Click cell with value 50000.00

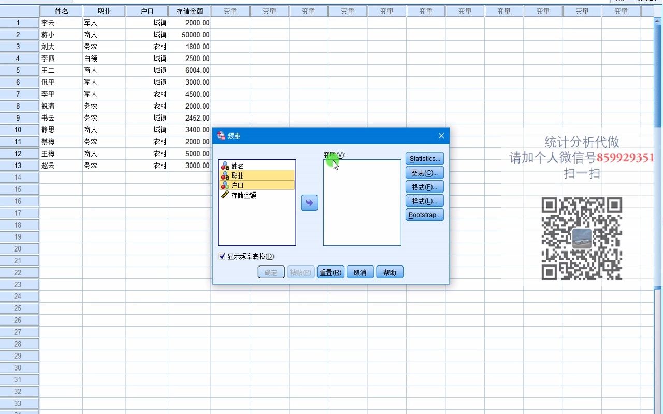click(190, 35)
